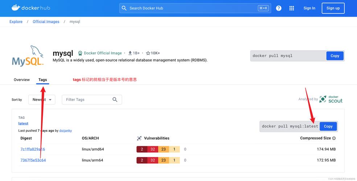The width and height of the screenshot is (357, 181).
Task: Click into the Filter Tags input
Action: [92, 100]
